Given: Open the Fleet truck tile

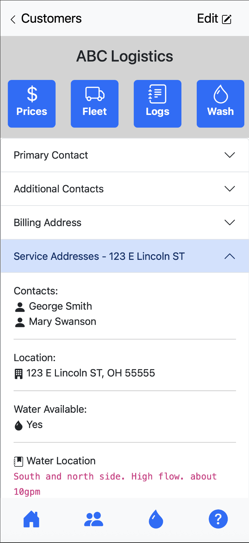Looking at the screenshot, I should click(x=95, y=104).
